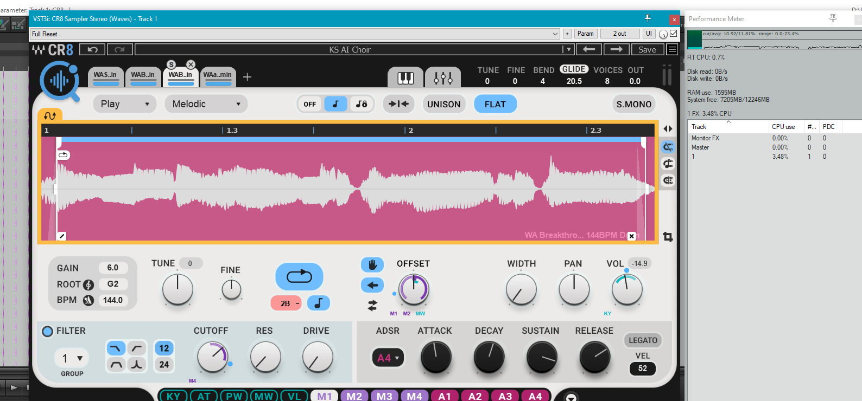This screenshot has width=862, height=401.
Task: Select the band-pass filter shape
Action: click(x=116, y=365)
